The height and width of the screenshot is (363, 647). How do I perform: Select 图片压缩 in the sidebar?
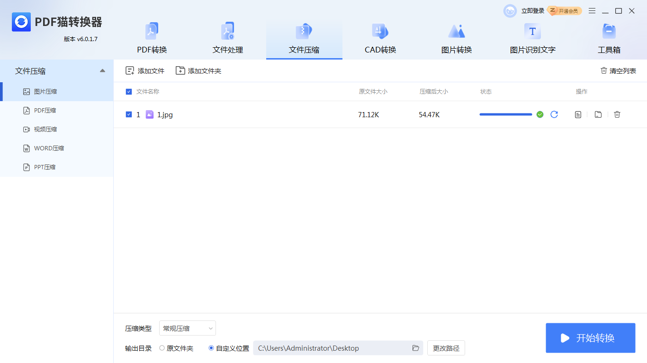(x=57, y=92)
